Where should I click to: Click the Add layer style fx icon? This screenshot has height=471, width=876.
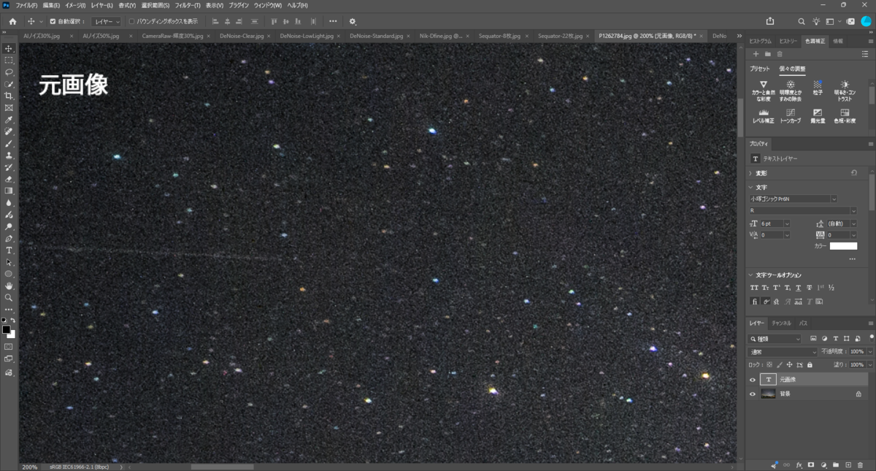799,464
